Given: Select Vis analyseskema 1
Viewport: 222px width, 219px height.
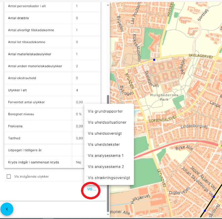Looking at the screenshot, I should pyautogui.click(x=106, y=156).
